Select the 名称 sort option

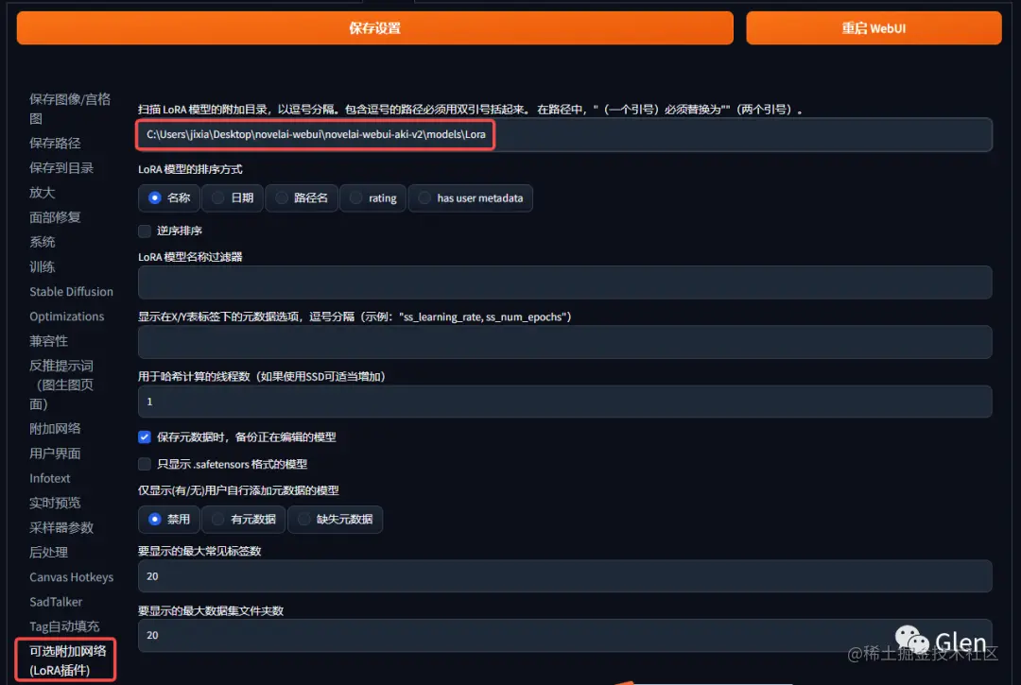(x=168, y=197)
